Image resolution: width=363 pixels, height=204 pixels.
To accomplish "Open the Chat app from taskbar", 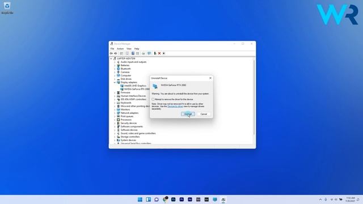I will coord(157,199).
